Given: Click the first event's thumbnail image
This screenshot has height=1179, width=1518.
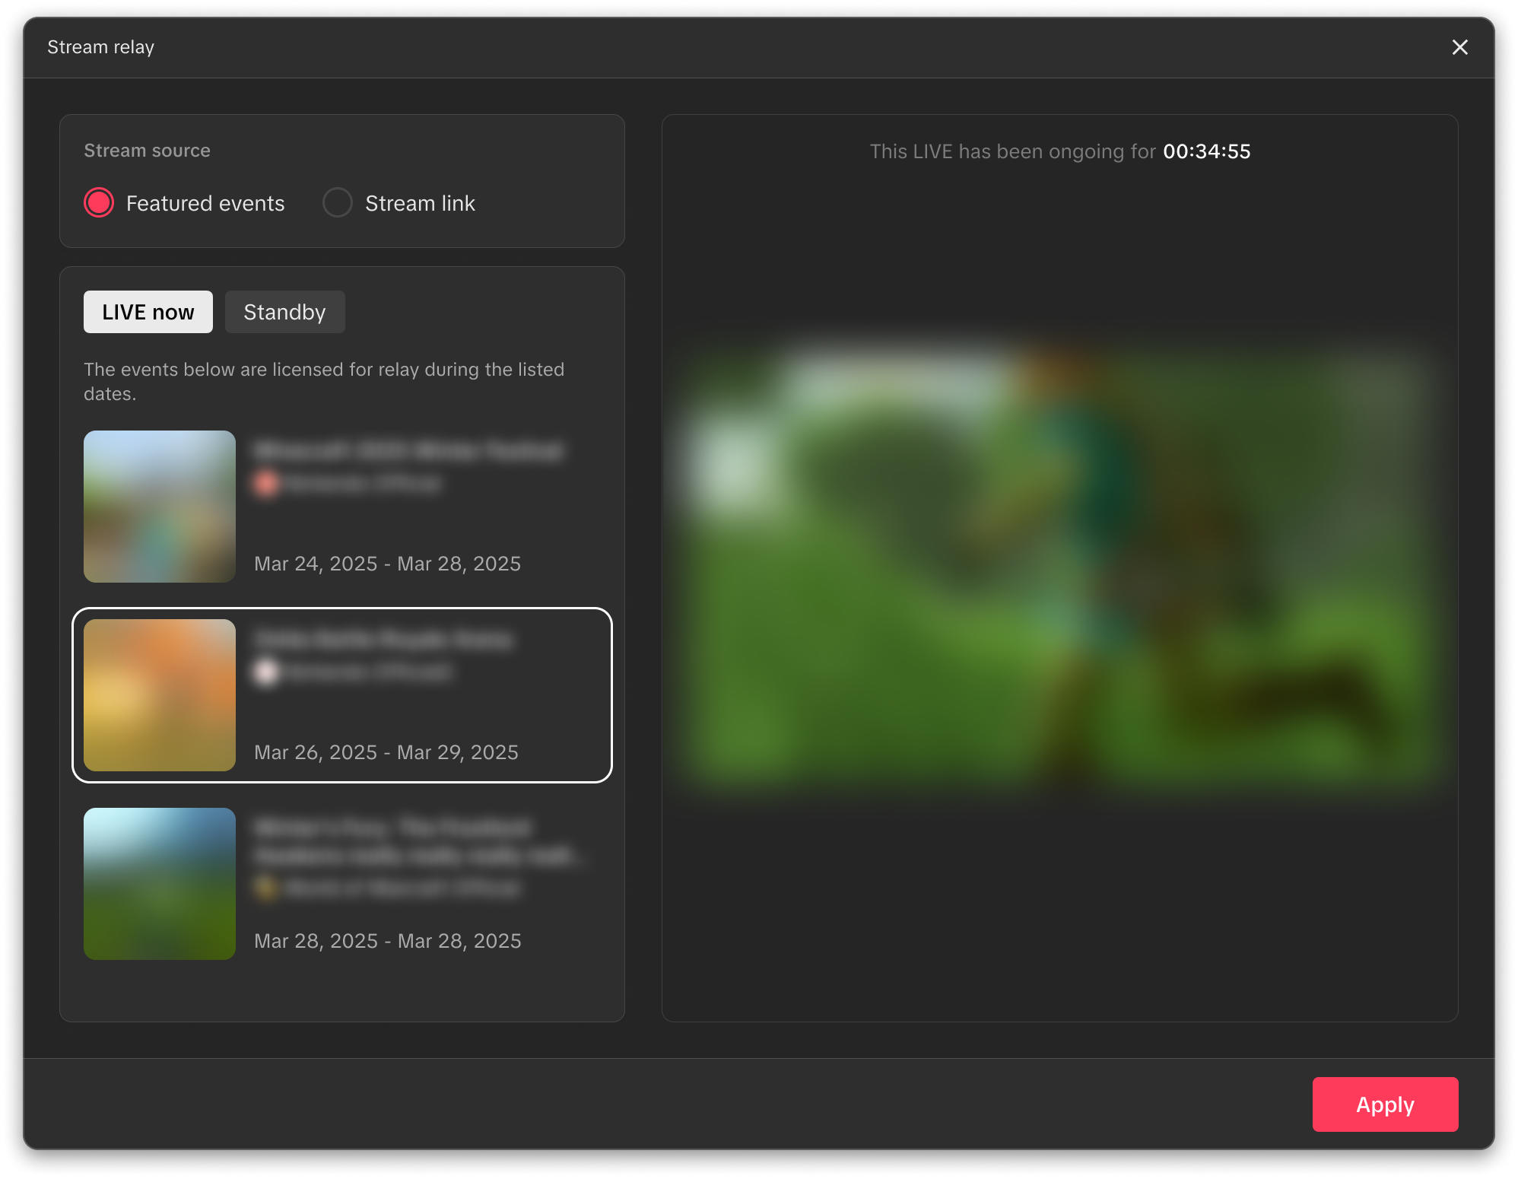Looking at the screenshot, I should click(159, 507).
